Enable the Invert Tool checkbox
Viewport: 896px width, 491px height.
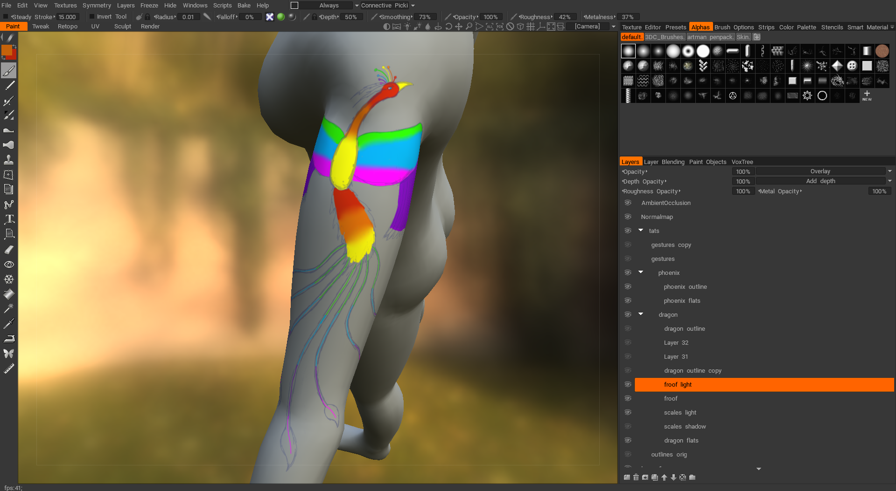point(92,17)
